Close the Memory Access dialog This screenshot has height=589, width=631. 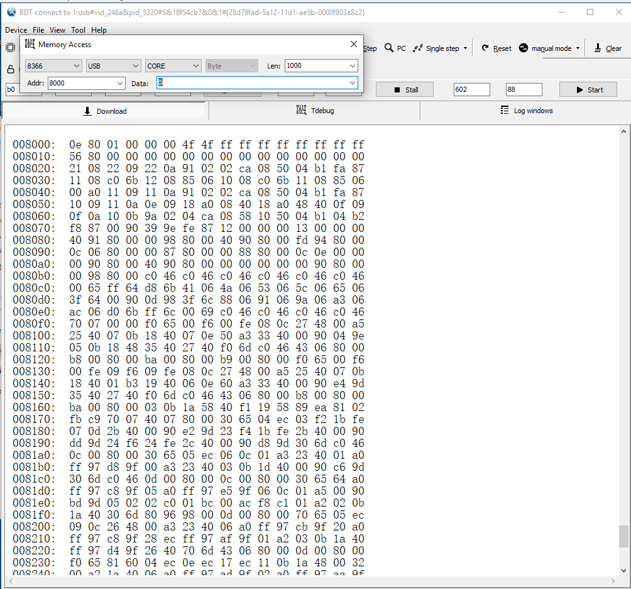[x=354, y=44]
